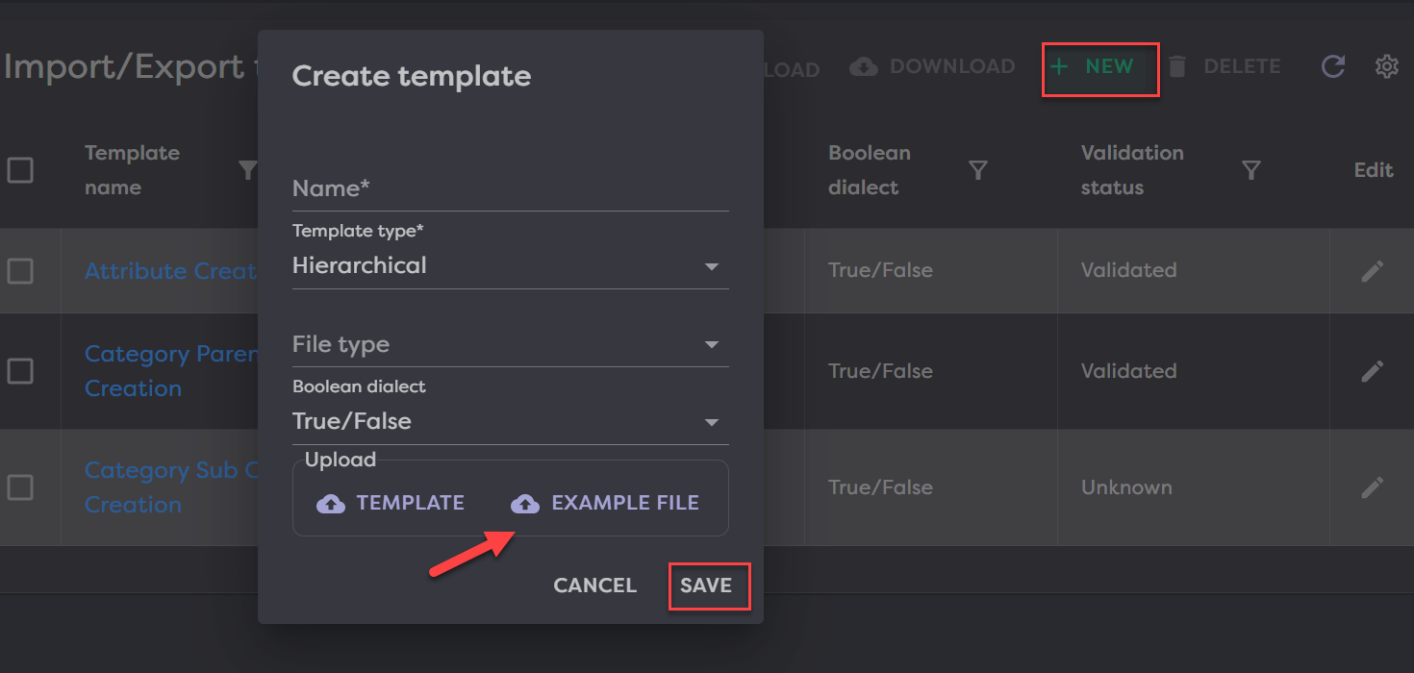Click the Save button in the dialog
This screenshot has height=673, width=1414.
click(x=706, y=586)
